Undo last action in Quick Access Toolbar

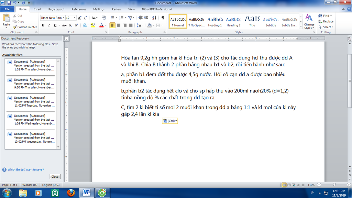(x=15, y=3)
